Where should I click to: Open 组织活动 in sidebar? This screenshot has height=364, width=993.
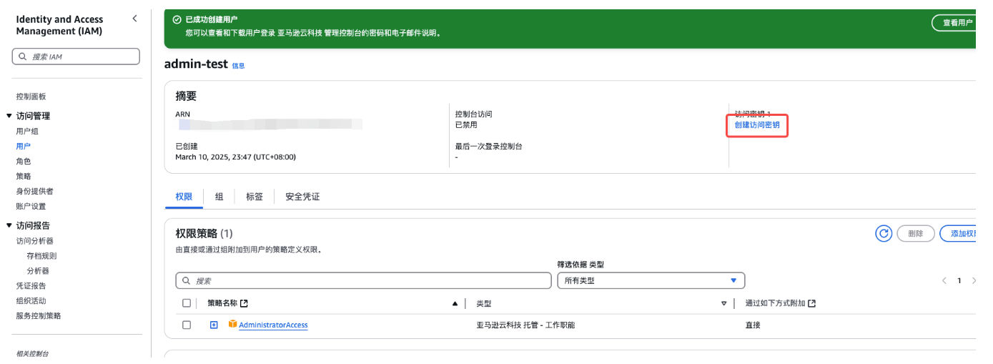(31, 301)
